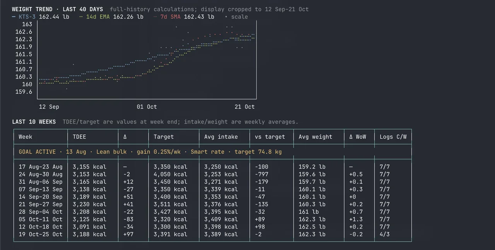Click the 21 Oct x-axis label
Image resolution: width=495 pixels, height=250 pixels.
click(x=245, y=107)
